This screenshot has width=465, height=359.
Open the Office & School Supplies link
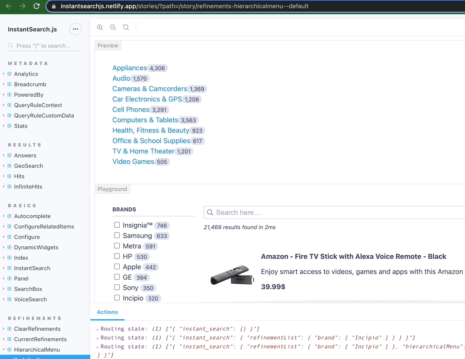click(151, 140)
